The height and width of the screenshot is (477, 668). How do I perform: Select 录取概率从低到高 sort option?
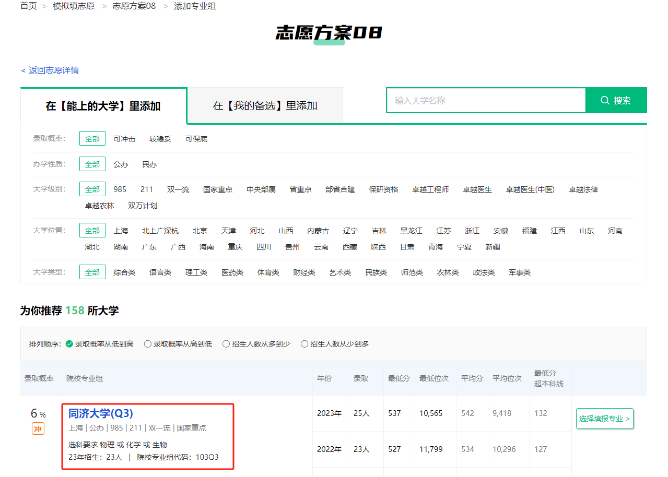click(99, 344)
